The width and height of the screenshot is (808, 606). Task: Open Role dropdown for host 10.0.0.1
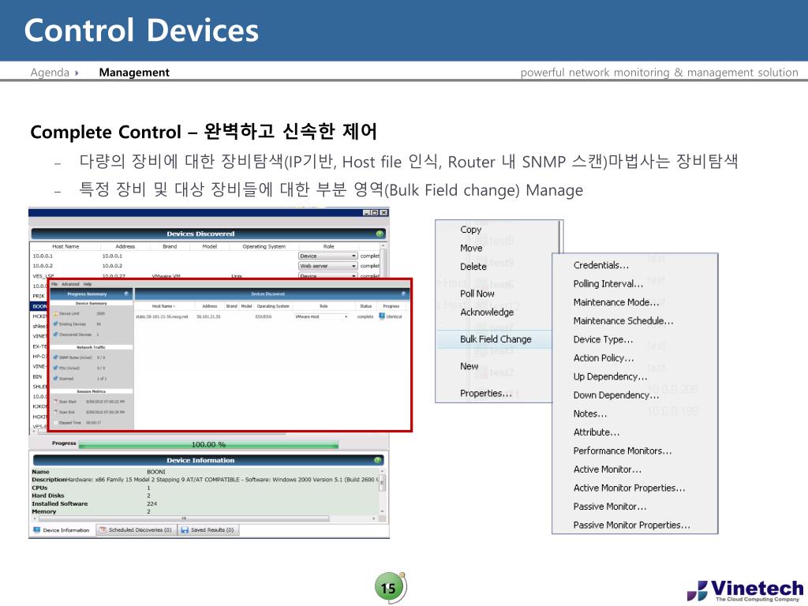(x=327, y=256)
